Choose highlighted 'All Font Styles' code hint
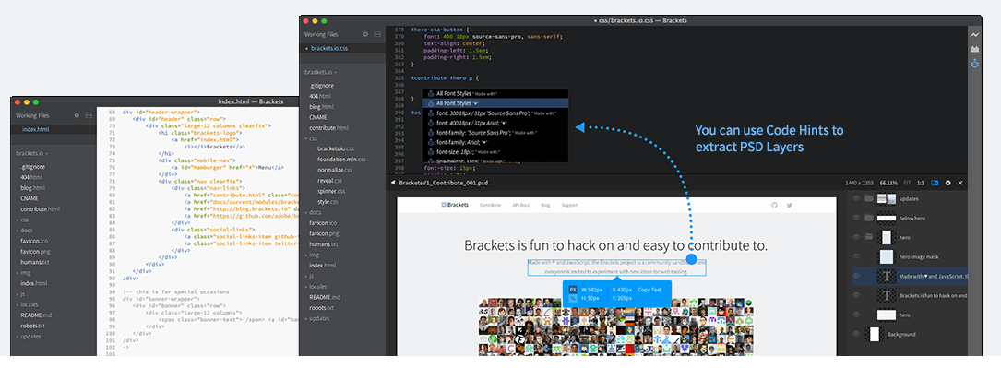 click(x=495, y=102)
